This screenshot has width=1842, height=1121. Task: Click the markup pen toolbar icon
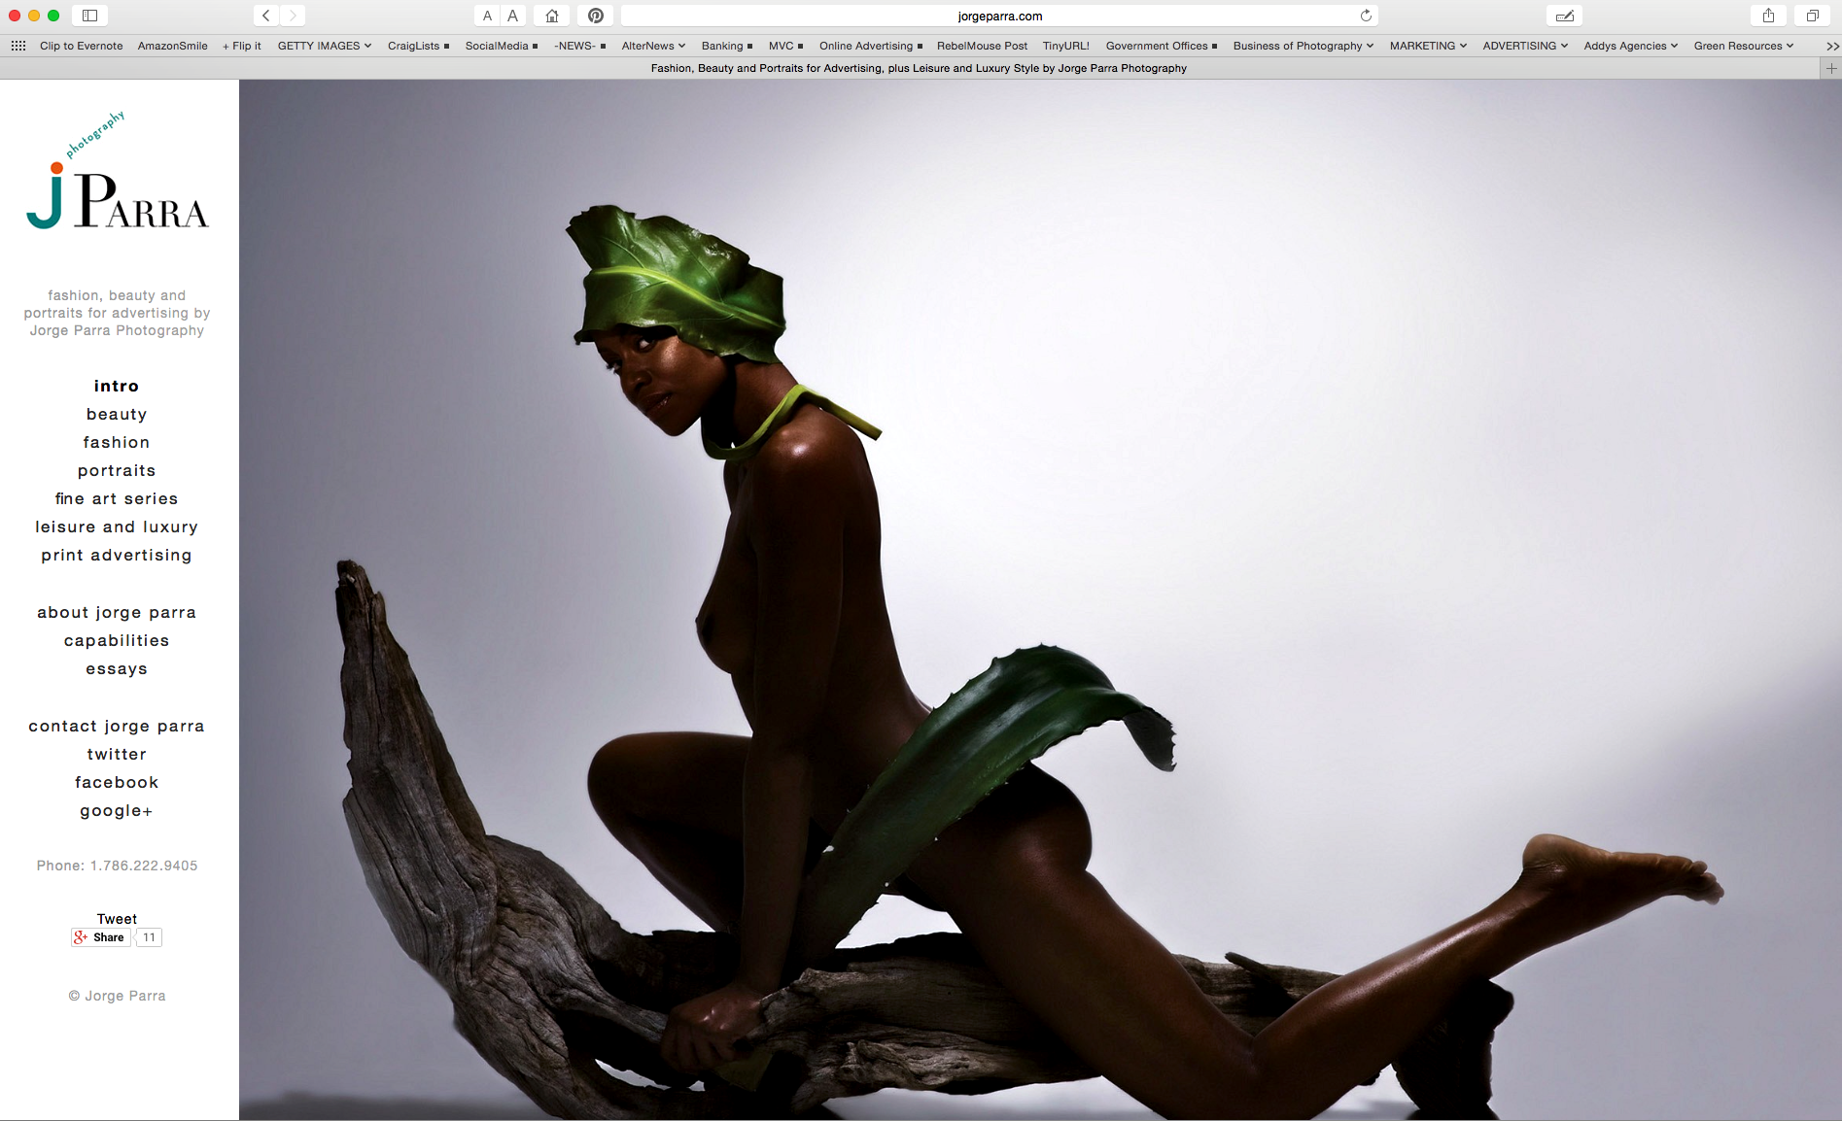(x=1564, y=16)
